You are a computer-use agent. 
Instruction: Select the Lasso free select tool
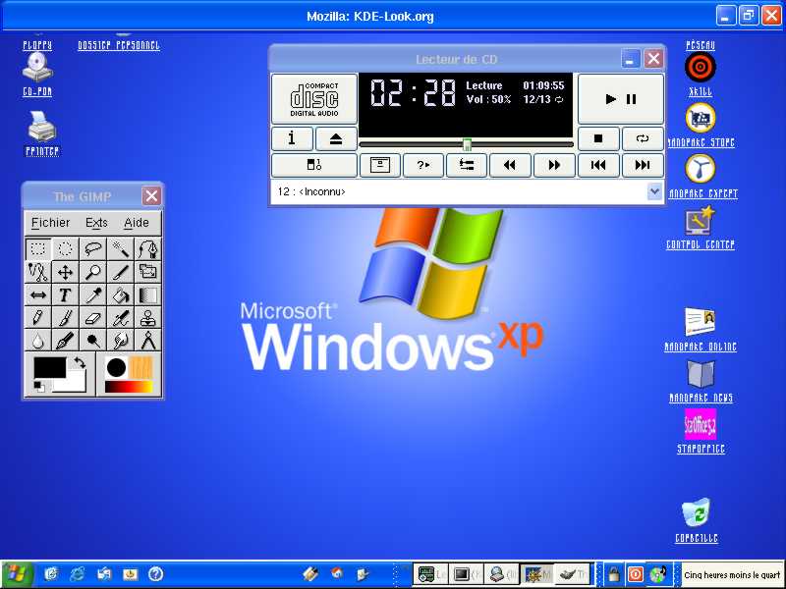(x=92, y=249)
